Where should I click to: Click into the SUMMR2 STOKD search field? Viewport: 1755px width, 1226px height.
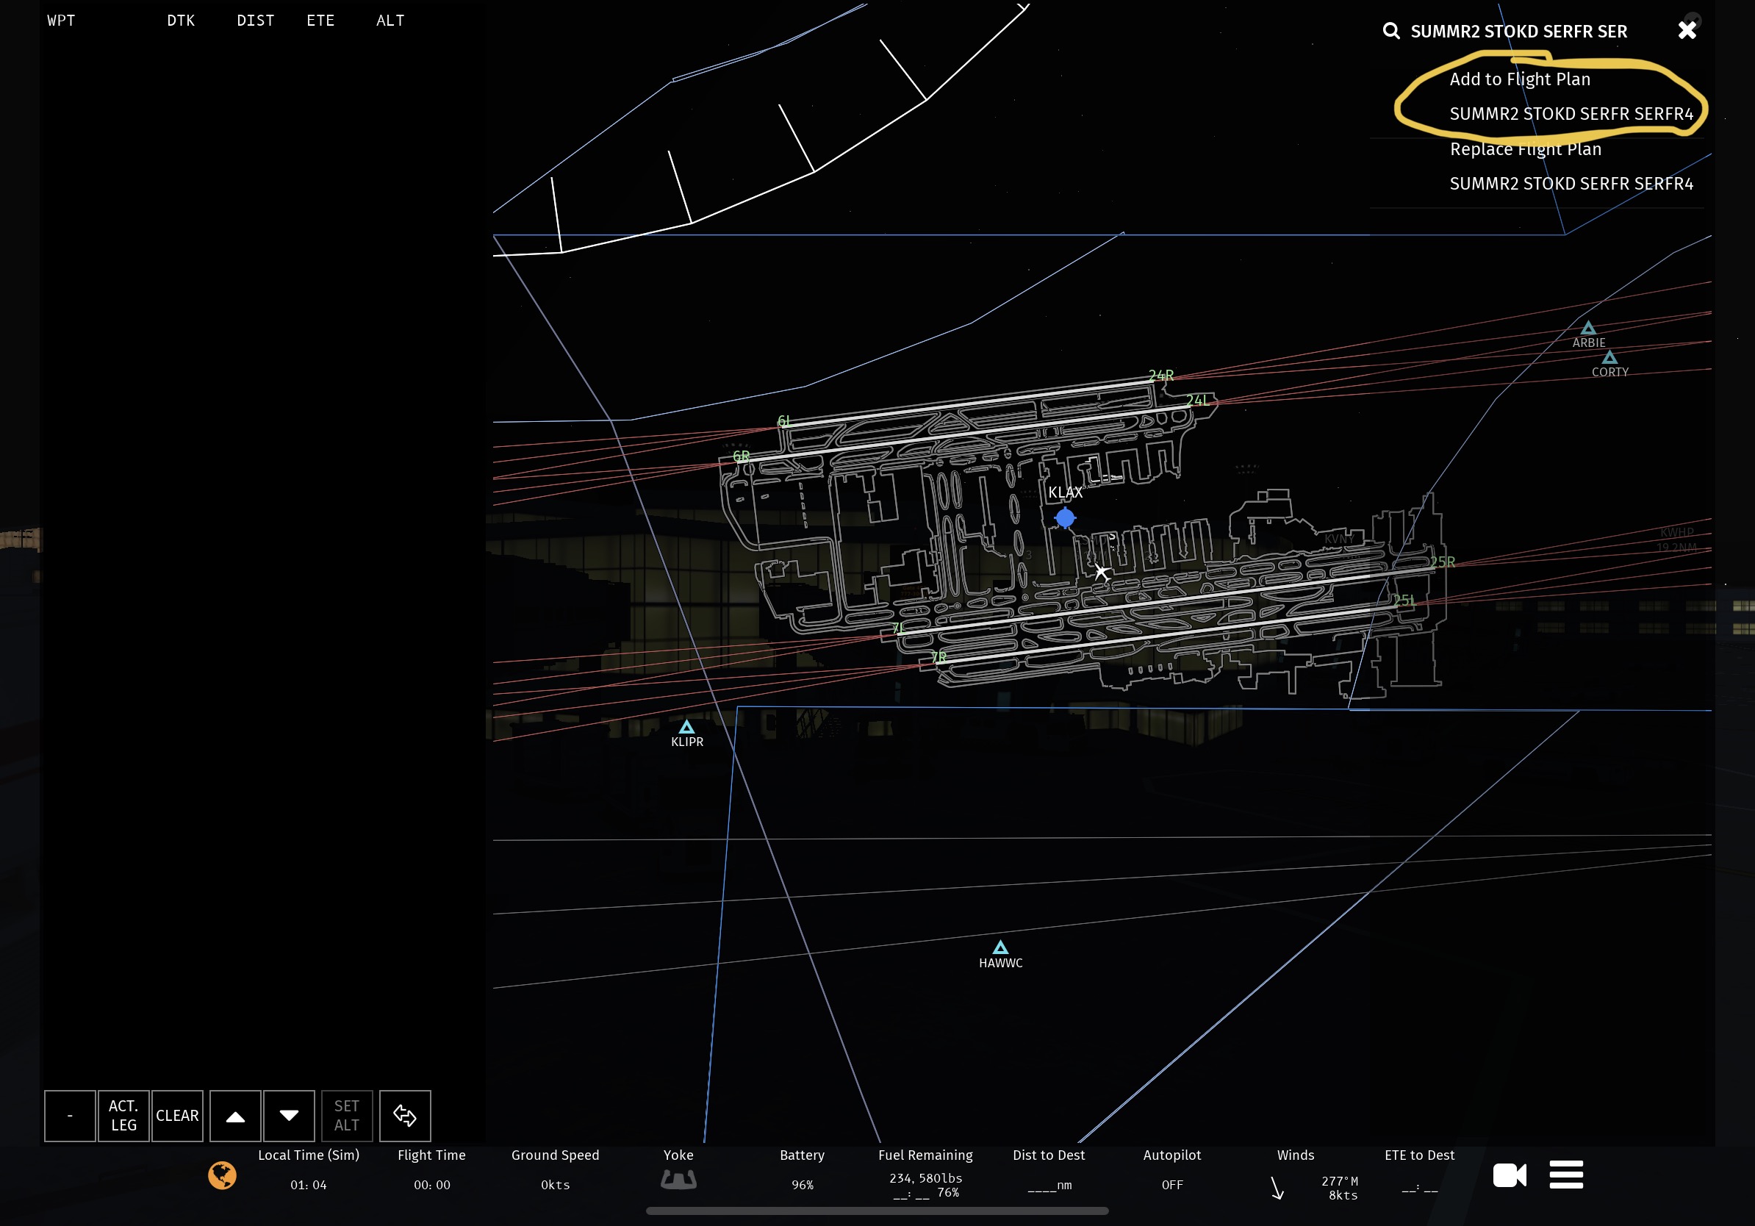click(1518, 32)
